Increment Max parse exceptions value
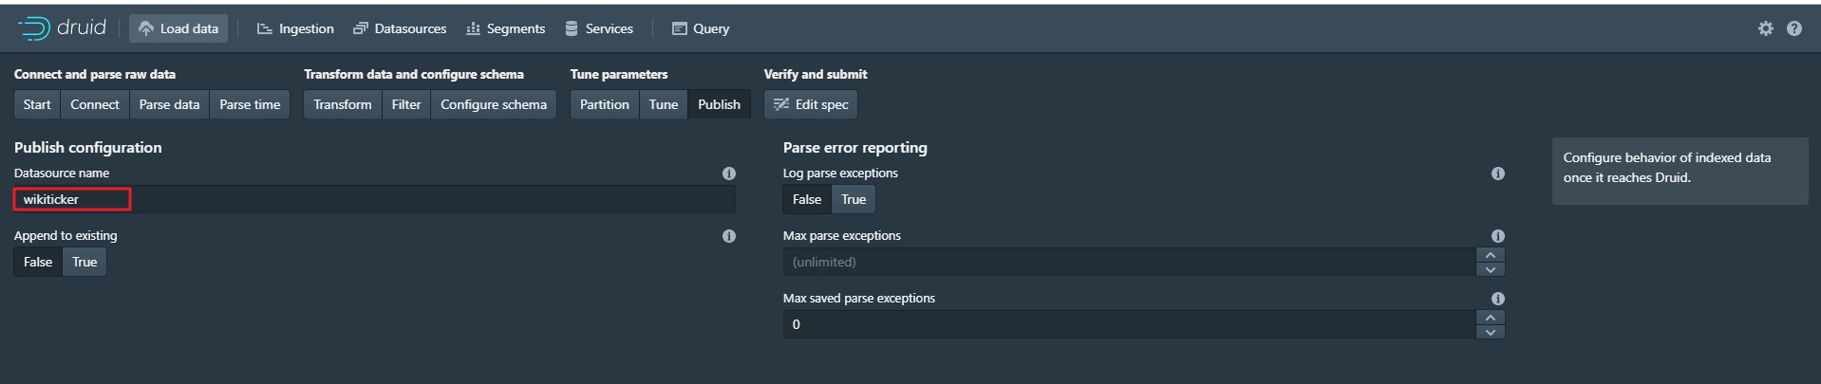The image size is (1821, 384). point(1490,255)
